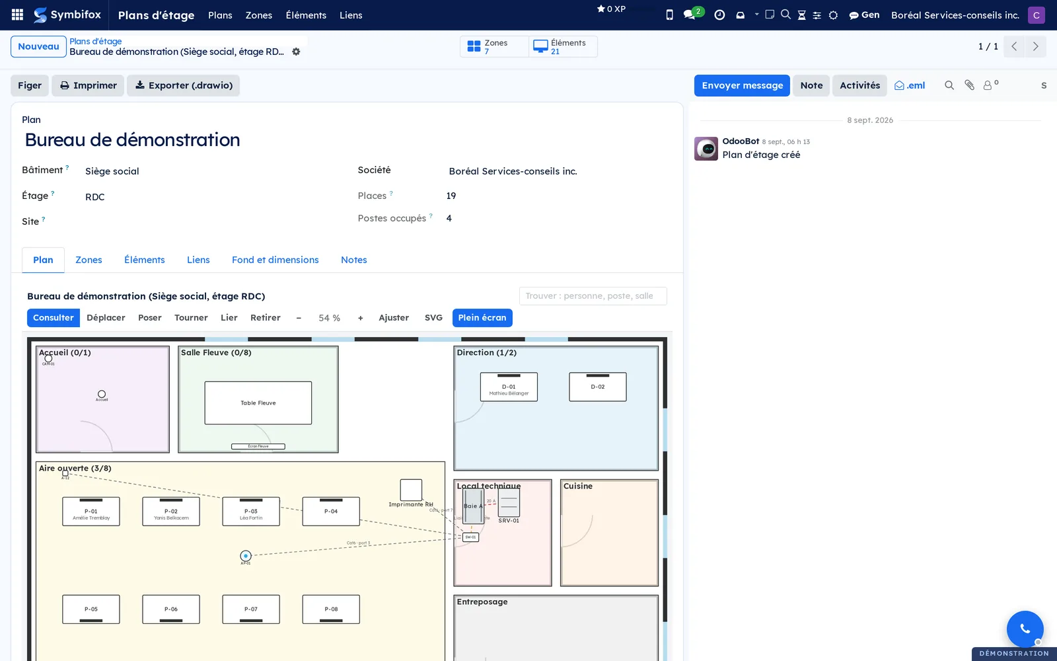
Task: Click the paperclip attachments icon
Action: (969, 85)
